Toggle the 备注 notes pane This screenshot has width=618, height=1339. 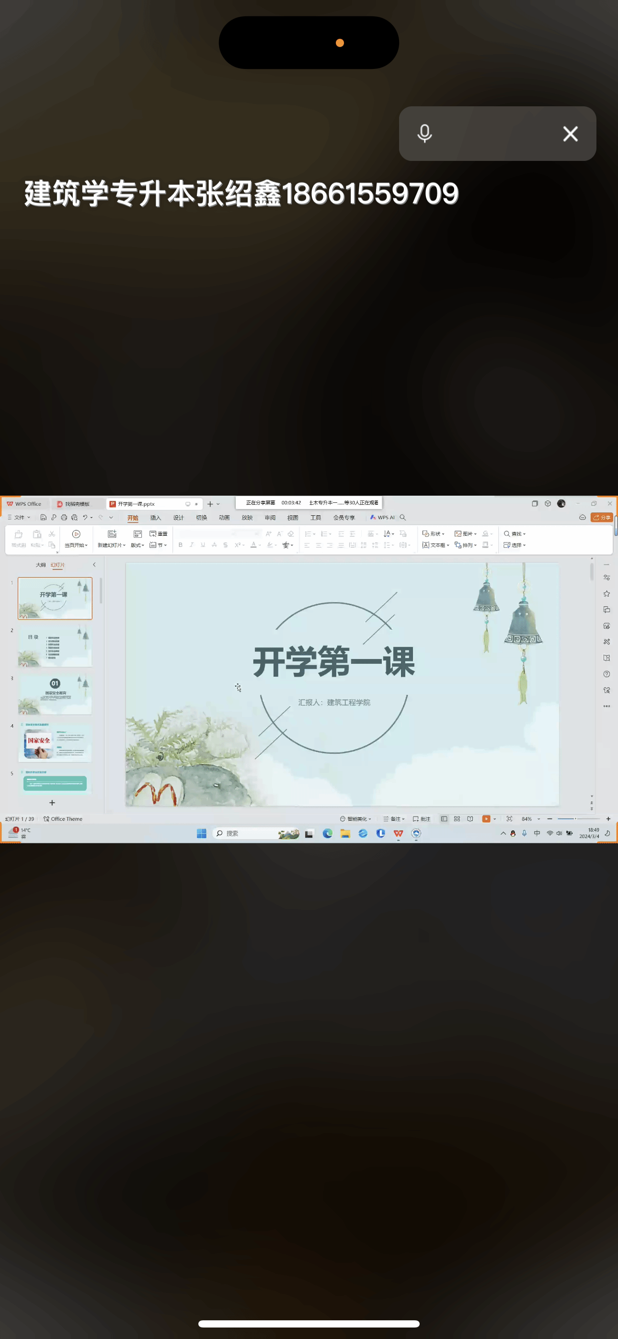pos(394,819)
